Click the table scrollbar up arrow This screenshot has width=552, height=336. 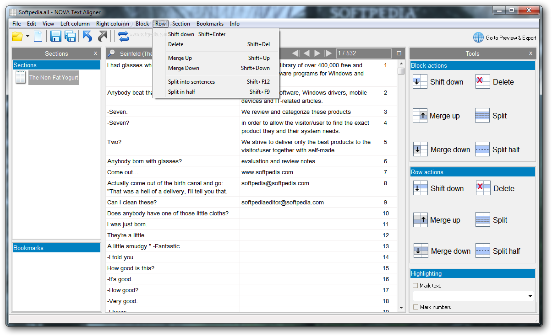(401, 64)
